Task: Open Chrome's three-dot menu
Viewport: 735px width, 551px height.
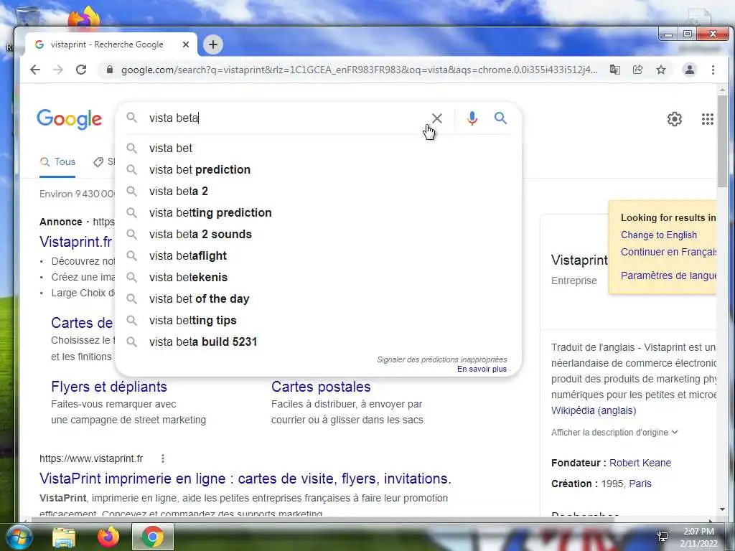Action: click(713, 70)
